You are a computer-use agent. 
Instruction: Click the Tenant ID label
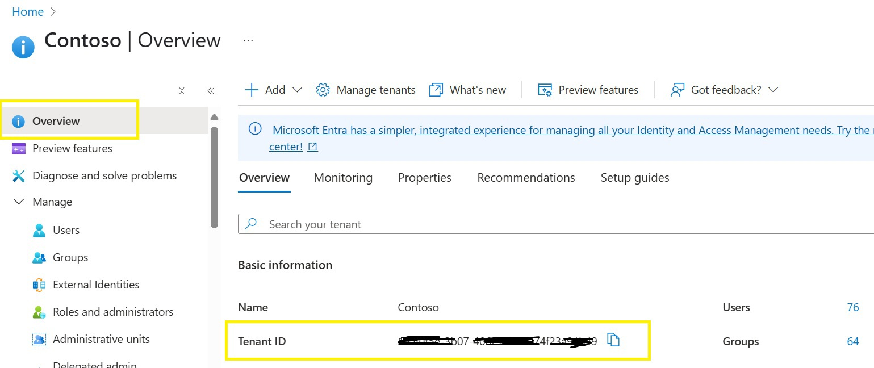pyautogui.click(x=262, y=341)
